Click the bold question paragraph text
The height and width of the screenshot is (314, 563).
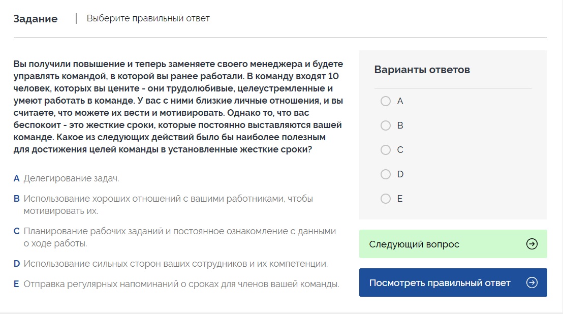tap(178, 107)
